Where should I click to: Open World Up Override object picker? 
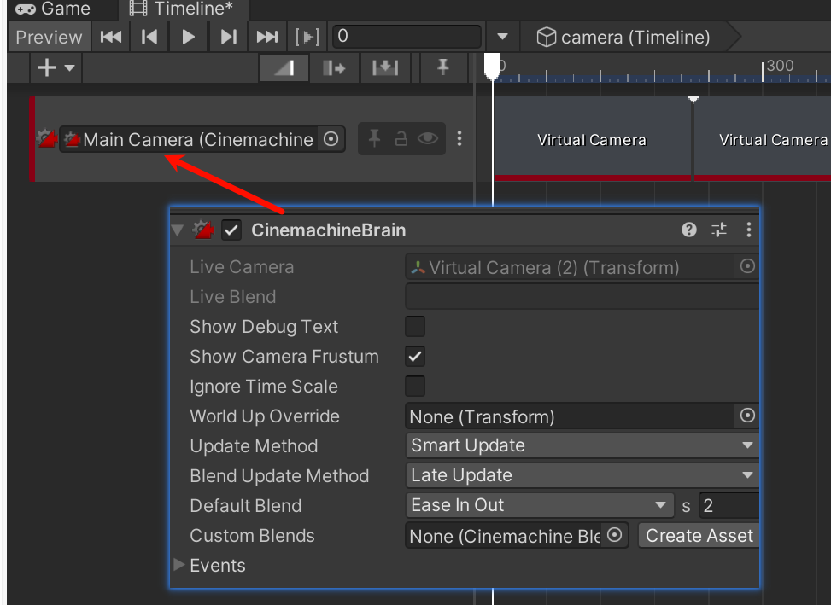click(x=747, y=416)
